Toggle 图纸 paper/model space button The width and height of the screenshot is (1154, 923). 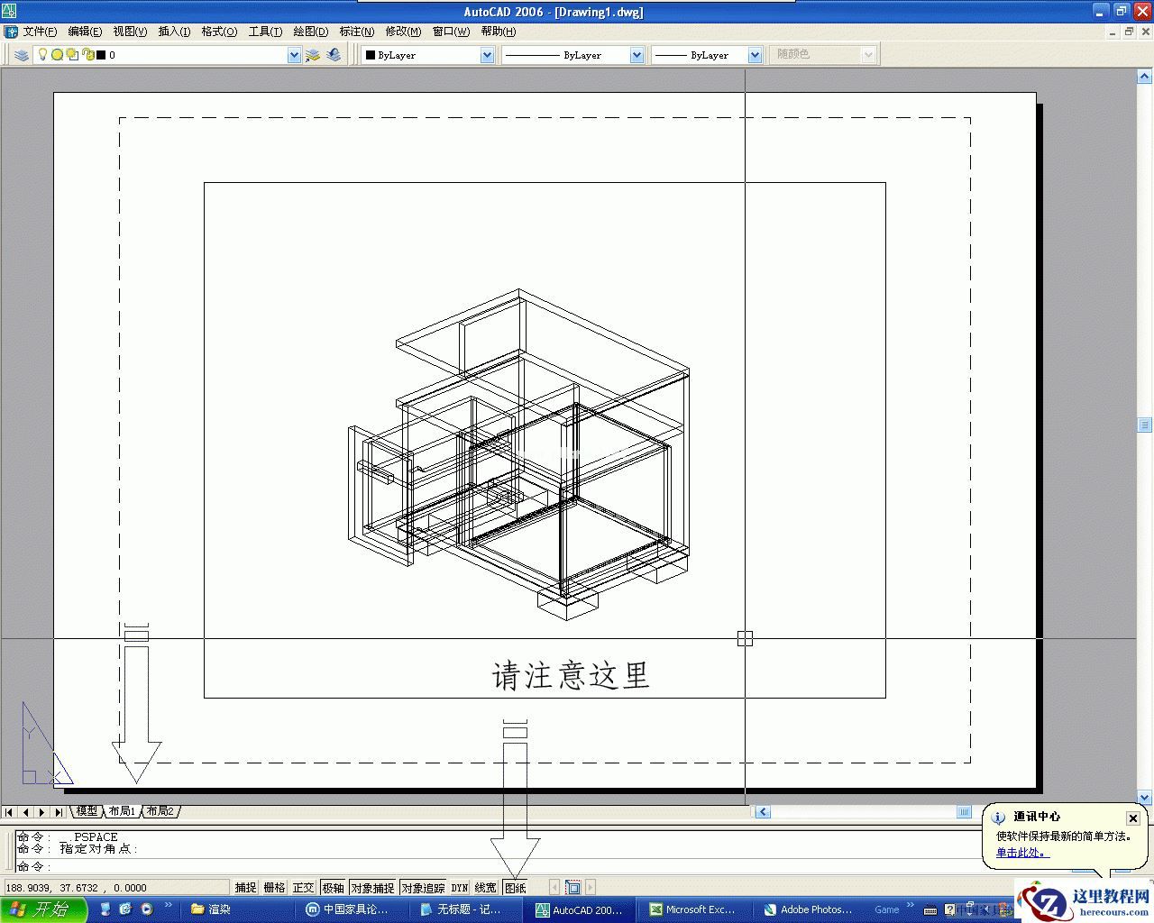coord(515,888)
